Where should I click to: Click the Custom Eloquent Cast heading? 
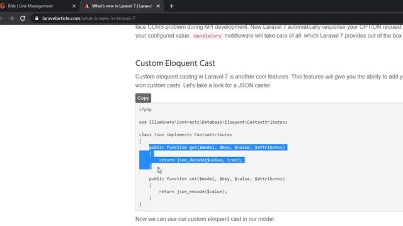pos(175,63)
